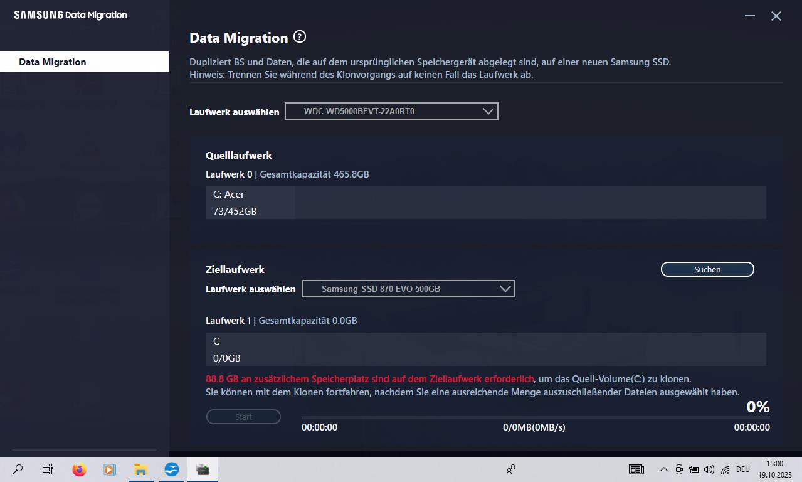
Task: Open File Explorer from the taskbar
Action: 140,469
